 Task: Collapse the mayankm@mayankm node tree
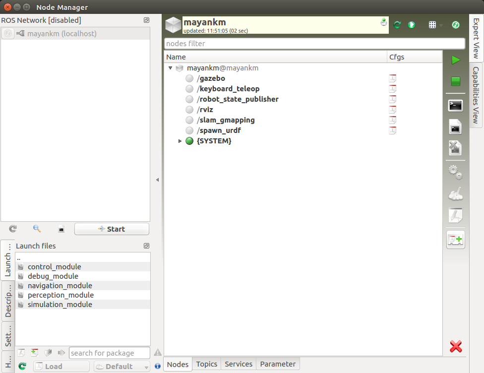pyautogui.click(x=171, y=68)
